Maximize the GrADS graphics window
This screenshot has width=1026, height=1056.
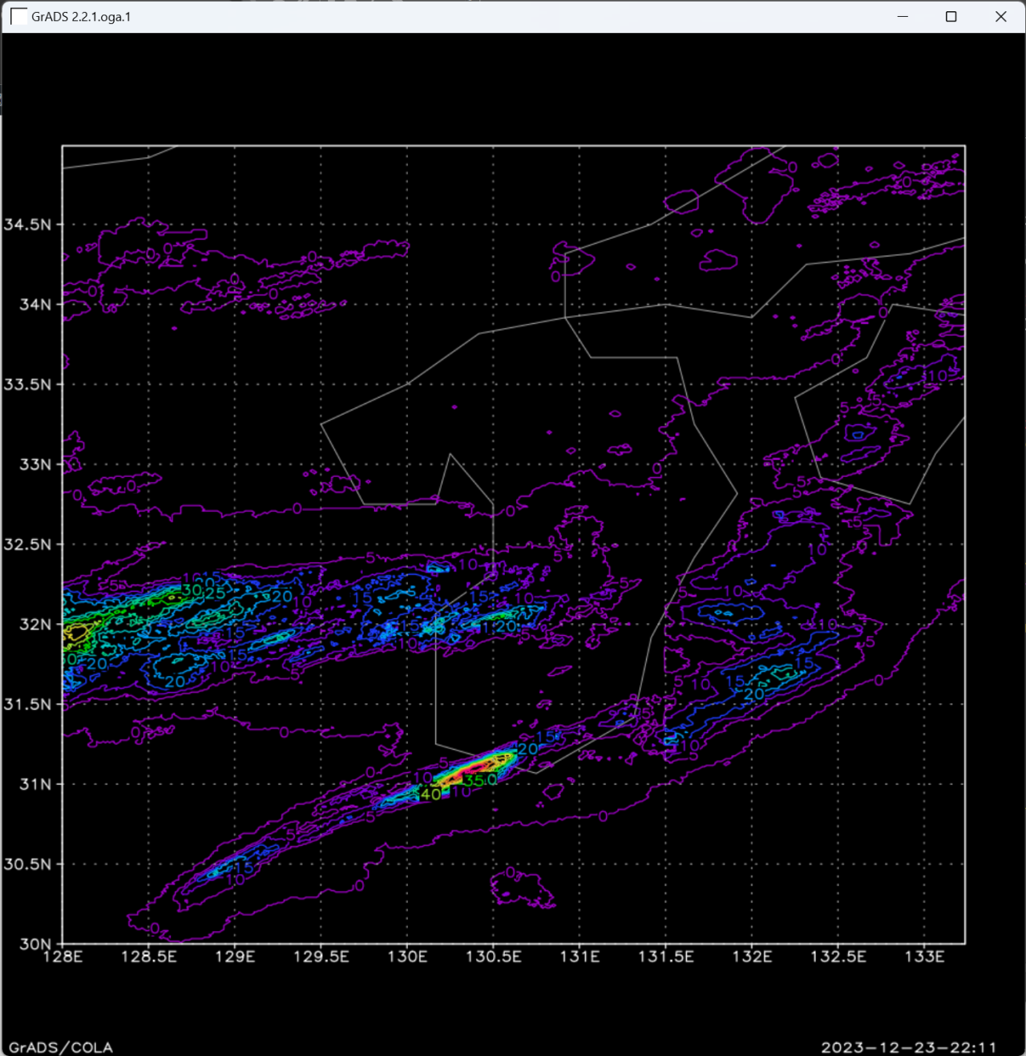(951, 17)
